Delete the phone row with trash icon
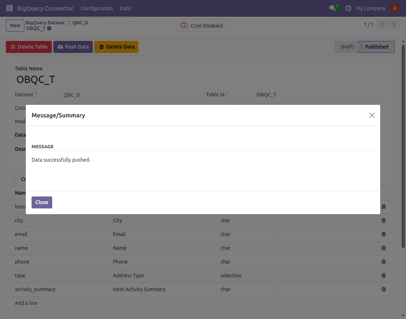The image size is (406, 319). pos(384,261)
